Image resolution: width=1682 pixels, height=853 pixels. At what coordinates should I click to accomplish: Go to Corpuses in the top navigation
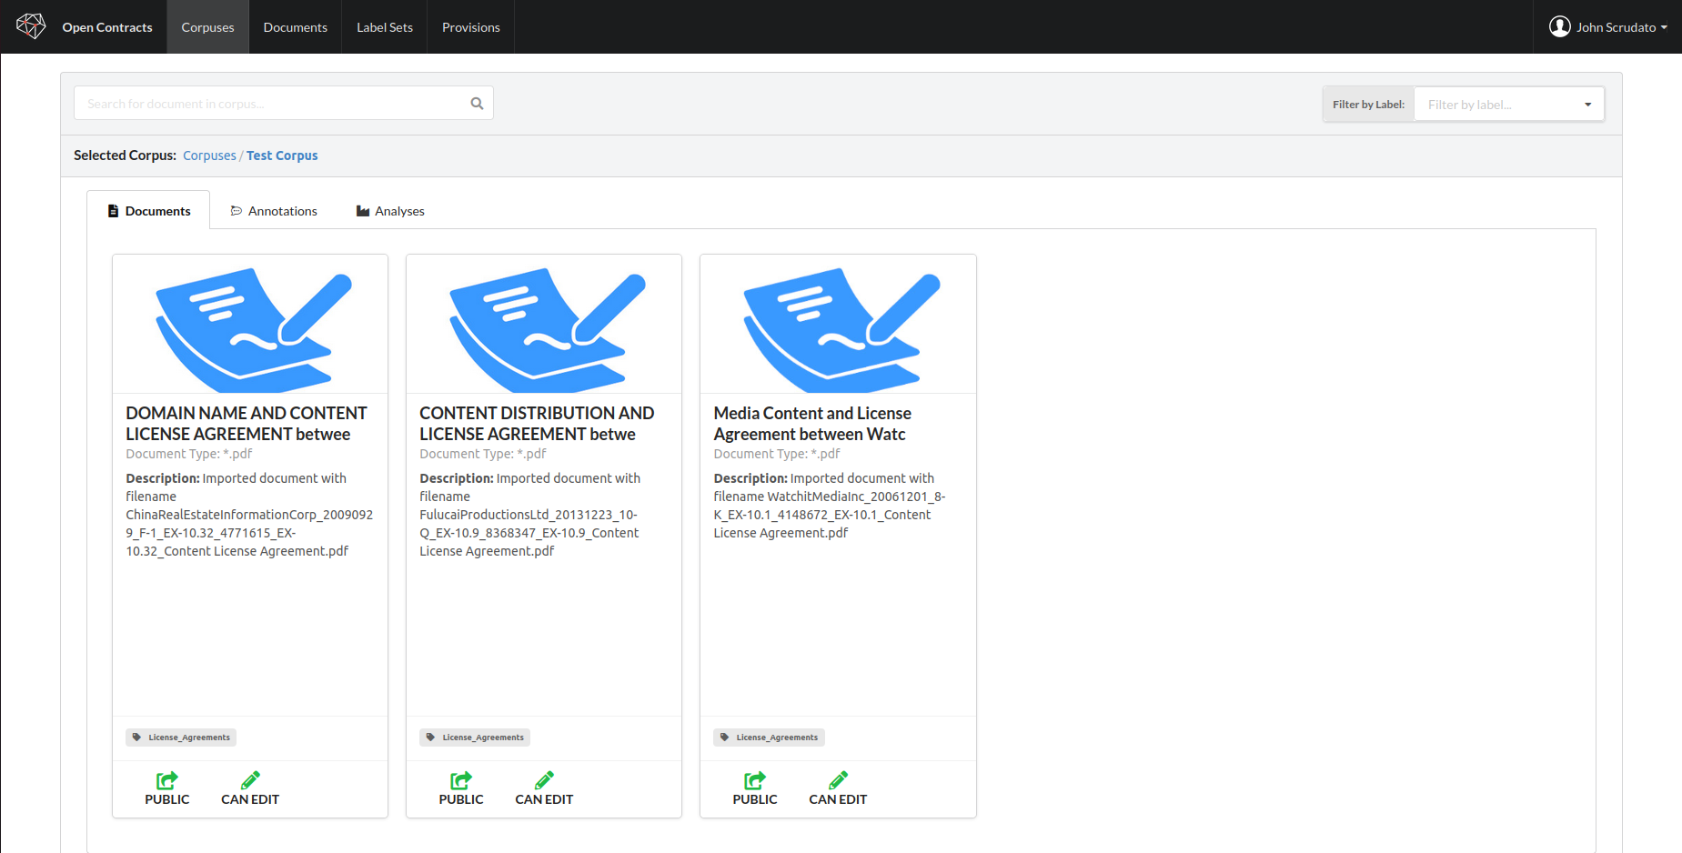(207, 27)
